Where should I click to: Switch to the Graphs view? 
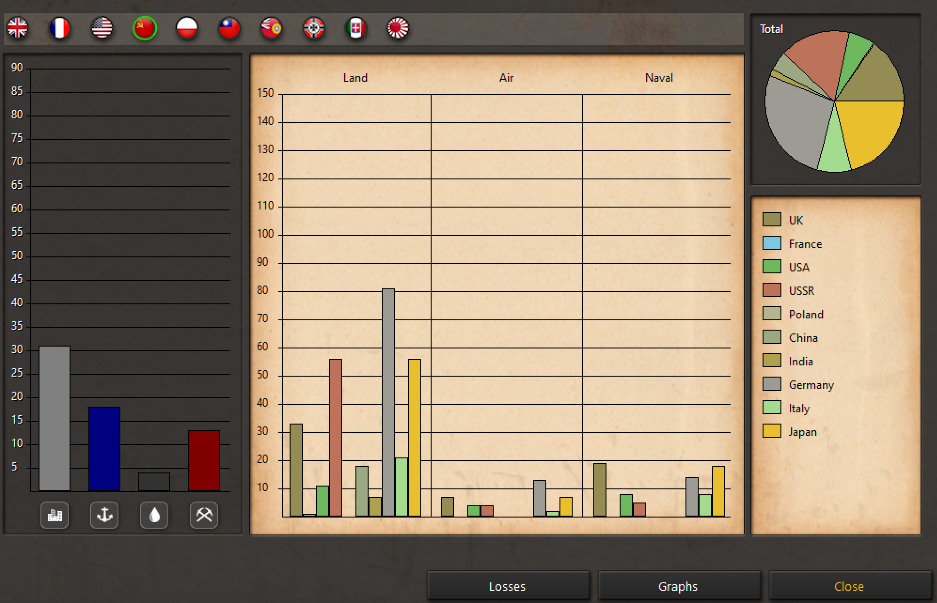pos(678,586)
